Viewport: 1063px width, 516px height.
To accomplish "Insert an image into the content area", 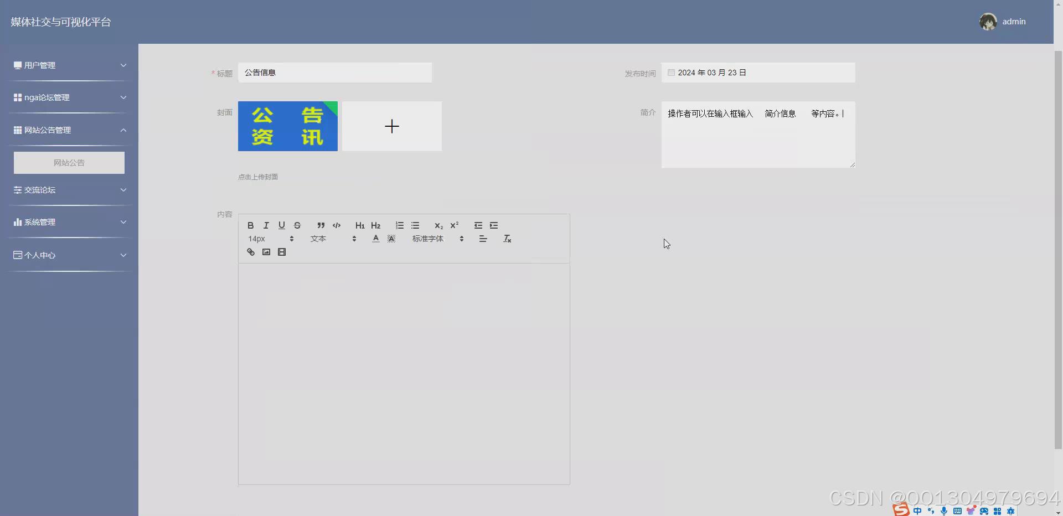I will [x=266, y=252].
